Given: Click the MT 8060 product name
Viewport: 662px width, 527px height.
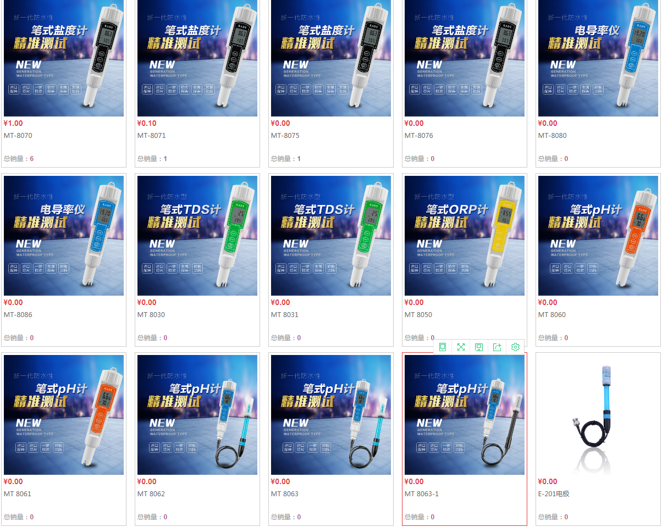Looking at the screenshot, I should 552,315.
